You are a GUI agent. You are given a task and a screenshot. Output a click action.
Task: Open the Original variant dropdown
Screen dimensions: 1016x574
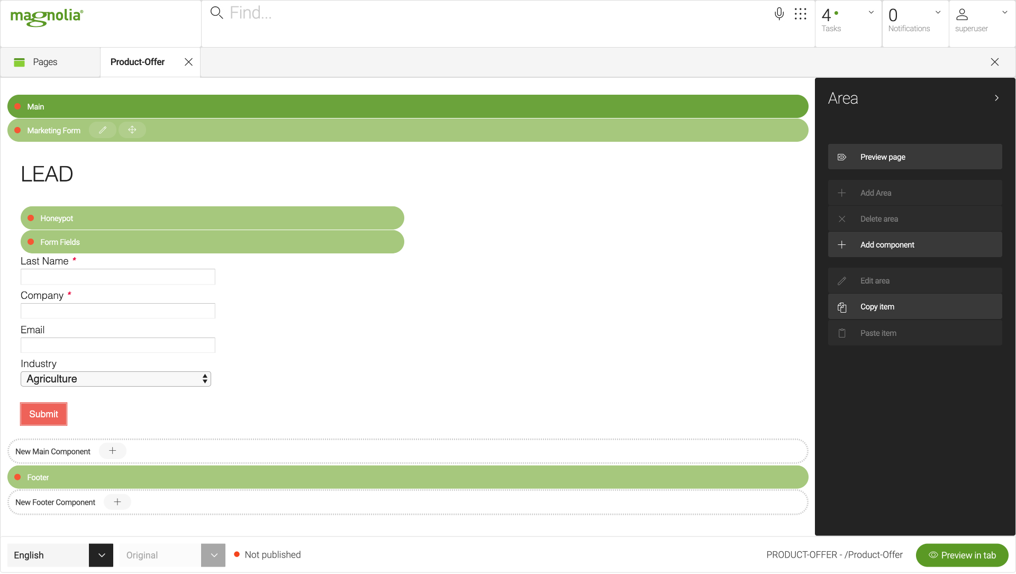click(x=215, y=555)
